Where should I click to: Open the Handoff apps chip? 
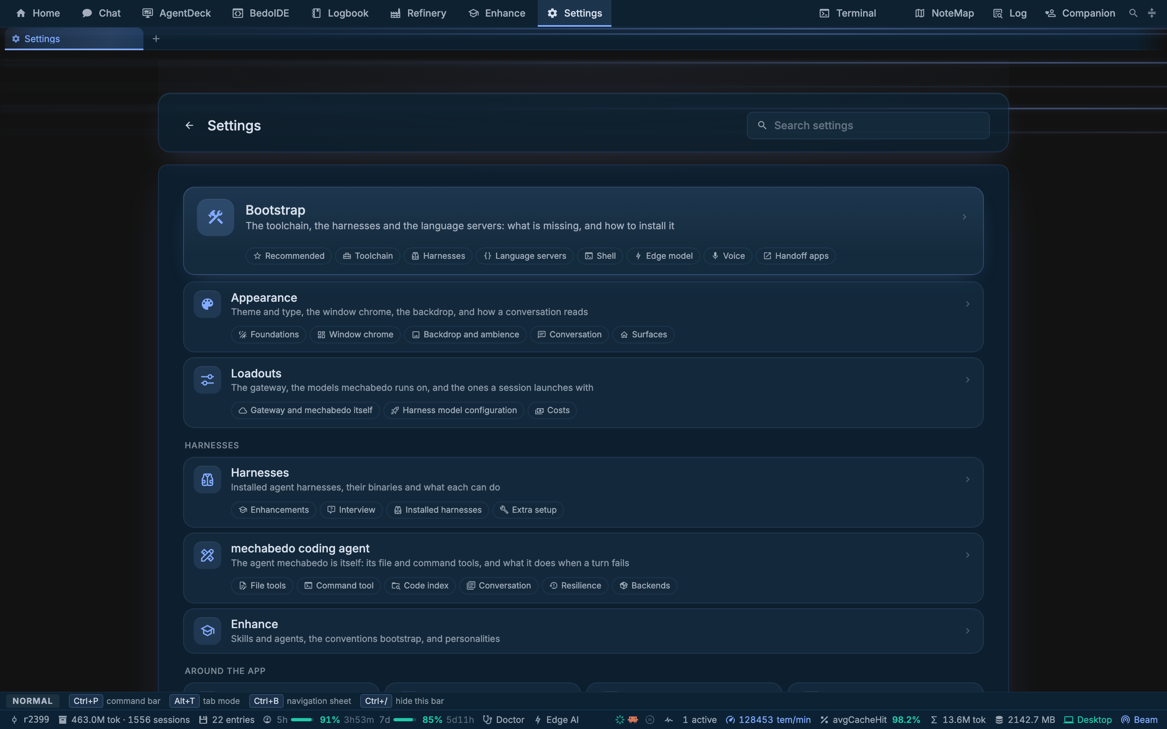(x=796, y=256)
